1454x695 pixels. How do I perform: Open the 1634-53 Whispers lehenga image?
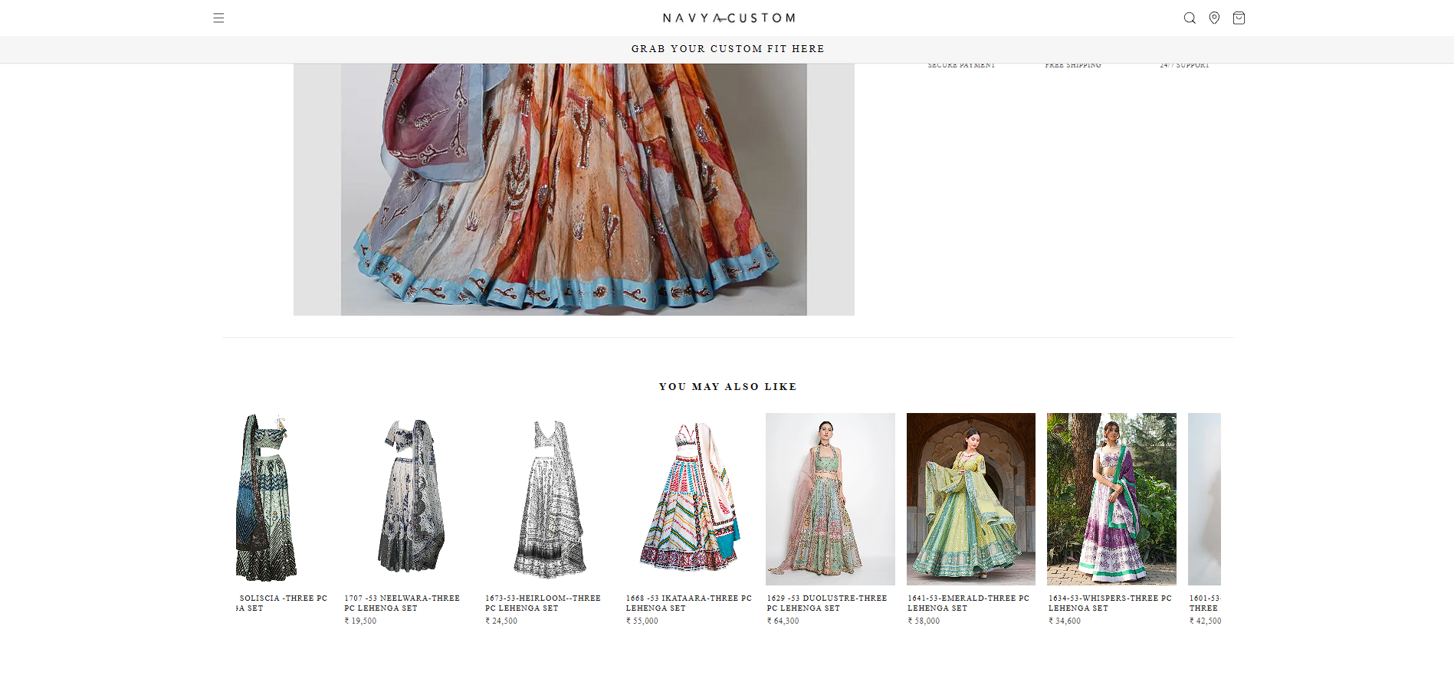point(1111,499)
